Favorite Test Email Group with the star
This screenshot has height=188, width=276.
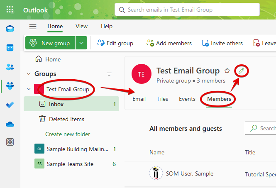point(227,71)
